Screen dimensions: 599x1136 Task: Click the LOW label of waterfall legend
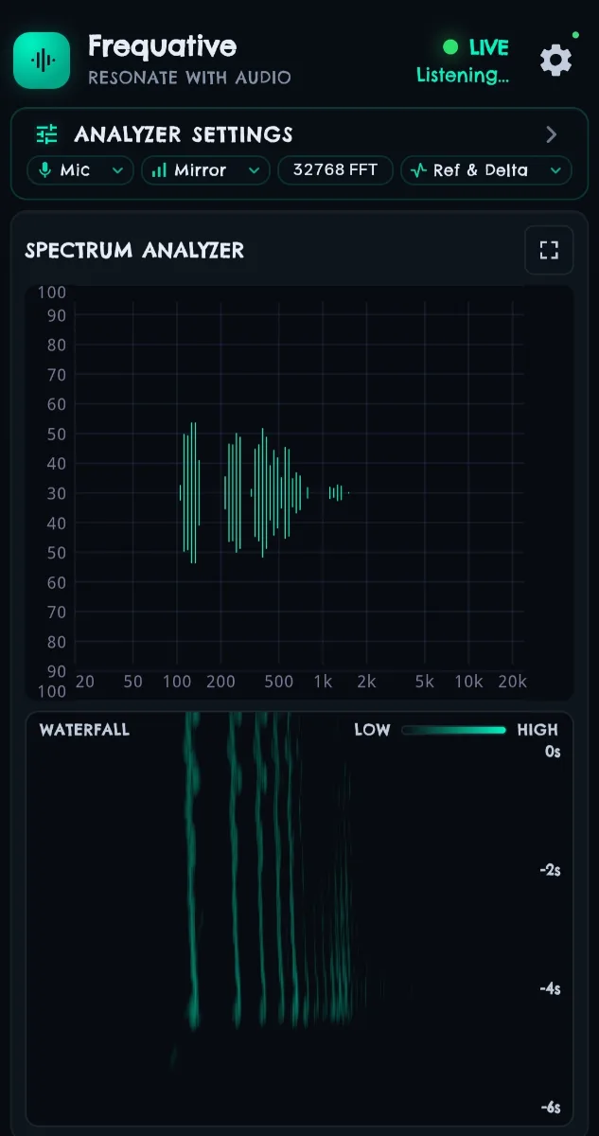(x=372, y=730)
